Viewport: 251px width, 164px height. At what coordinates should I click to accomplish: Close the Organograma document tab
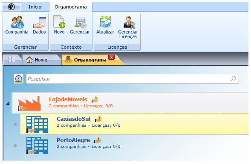(x=111, y=57)
